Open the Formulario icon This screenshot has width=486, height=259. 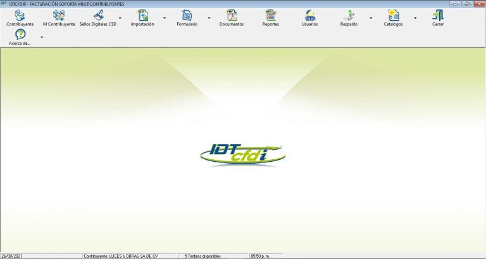pyautogui.click(x=187, y=15)
